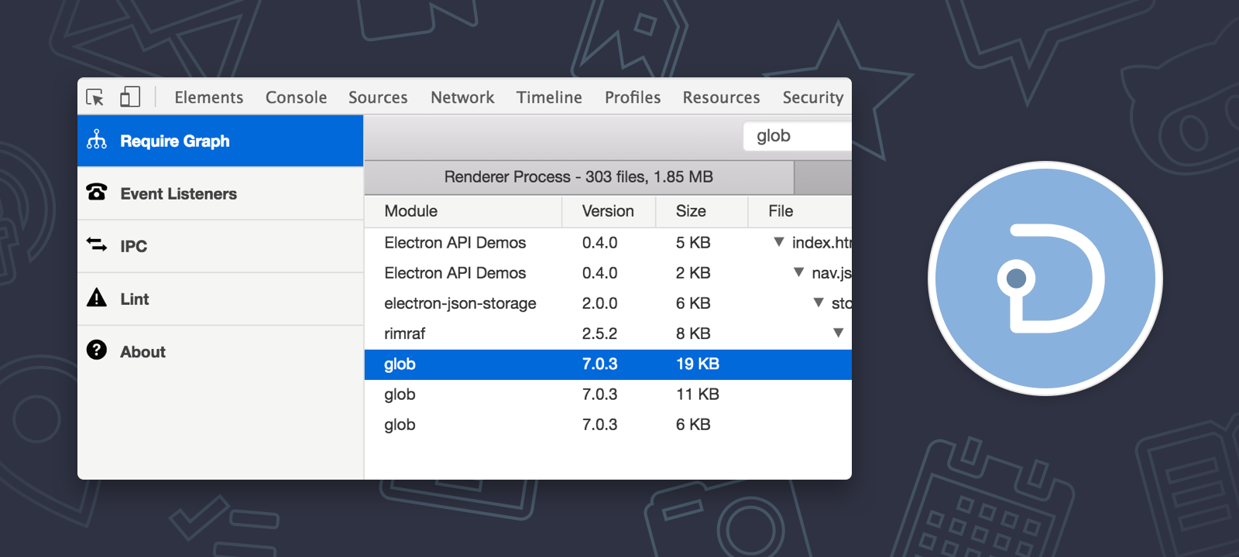
Task: Open the Security tab
Action: coord(812,97)
